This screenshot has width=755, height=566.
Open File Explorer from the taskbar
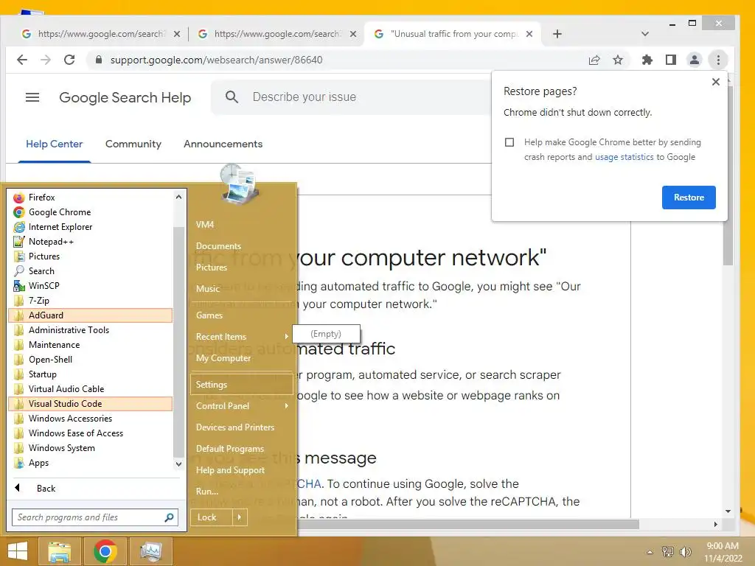click(59, 551)
